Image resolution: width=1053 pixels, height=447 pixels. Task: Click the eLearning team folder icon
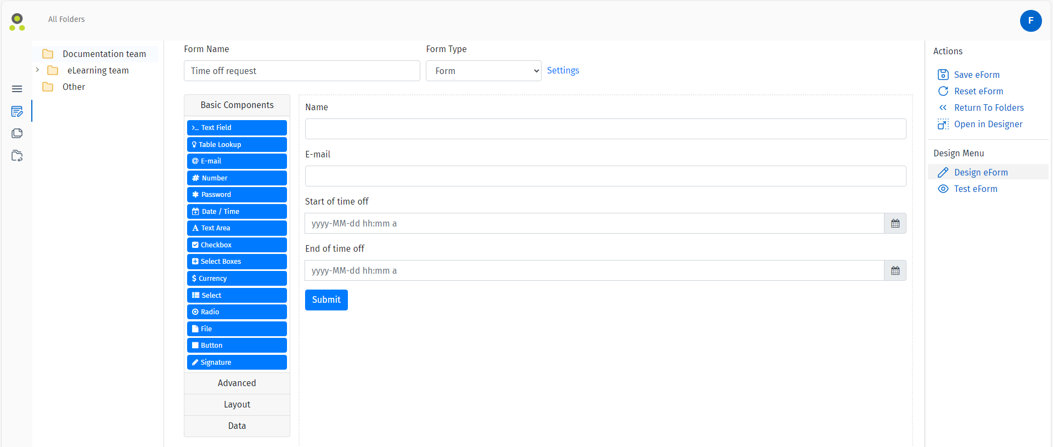click(53, 70)
